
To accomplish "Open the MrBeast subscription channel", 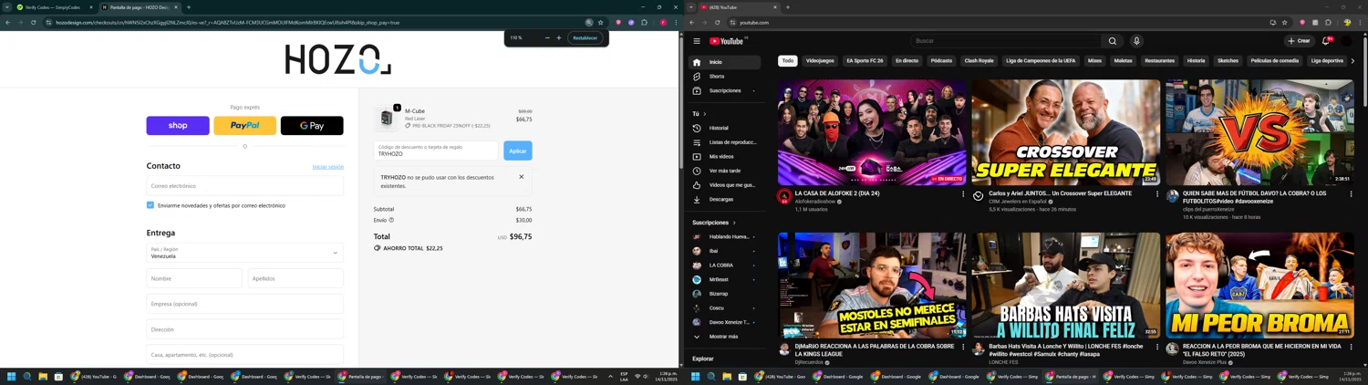I will (x=725, y=279).
